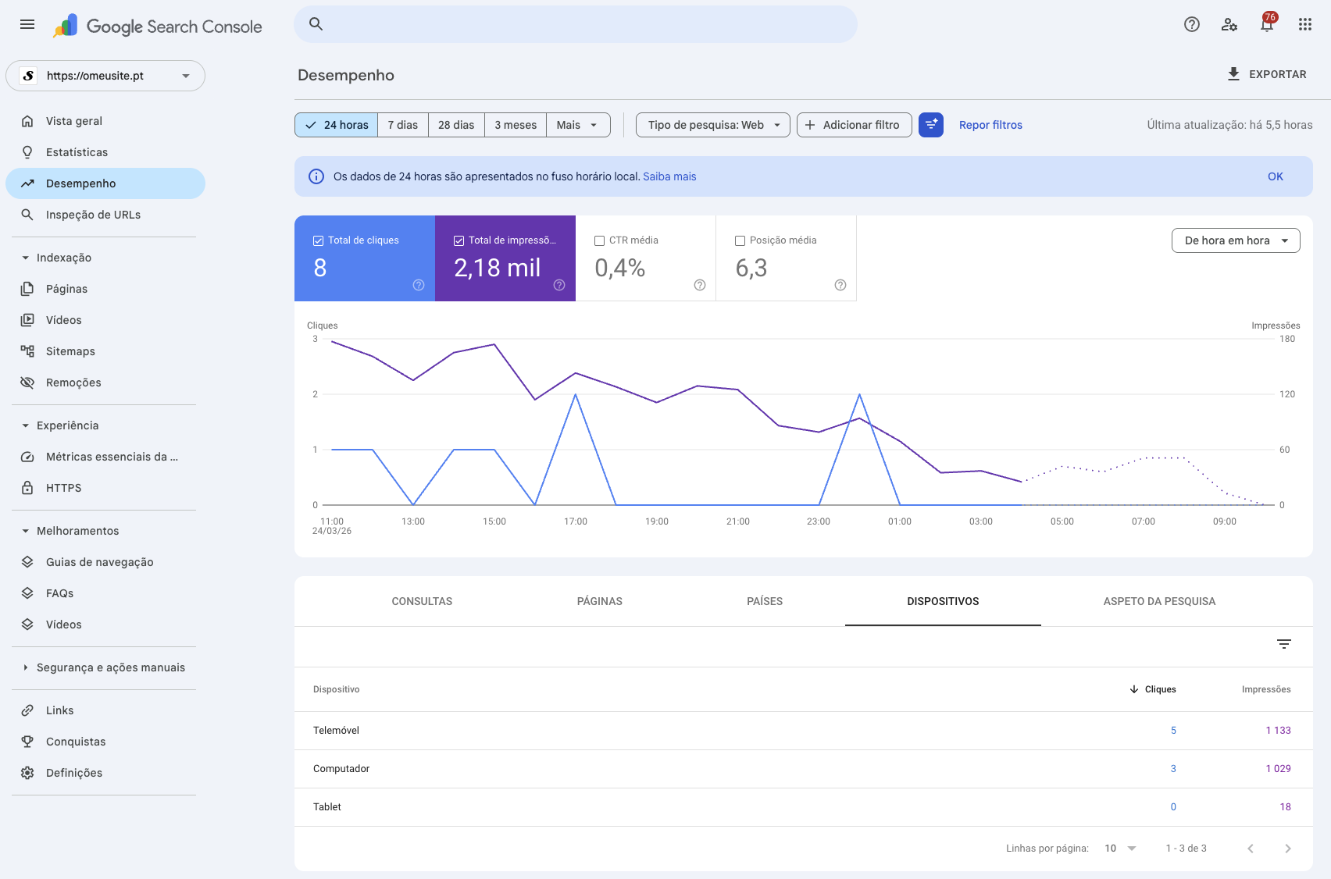Select the 7 dias date range
The image size is (1331, 879).
(403, 125)
